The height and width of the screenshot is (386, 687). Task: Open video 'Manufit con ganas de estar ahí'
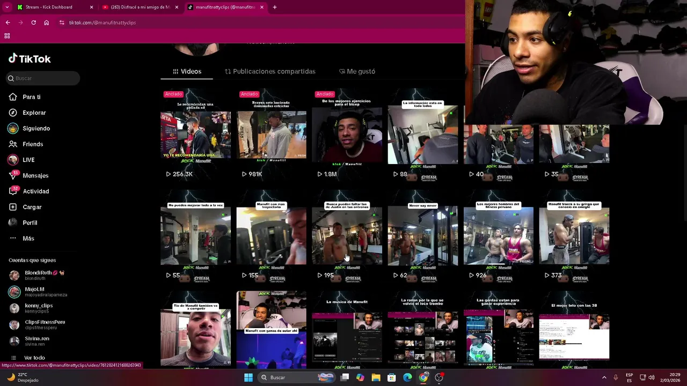[x=271, y=330]
